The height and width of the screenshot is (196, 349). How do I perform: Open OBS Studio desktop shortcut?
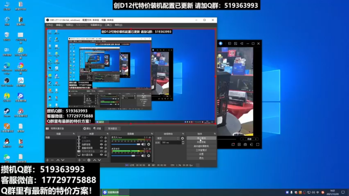pyautogui.click(x=7, y=82)
